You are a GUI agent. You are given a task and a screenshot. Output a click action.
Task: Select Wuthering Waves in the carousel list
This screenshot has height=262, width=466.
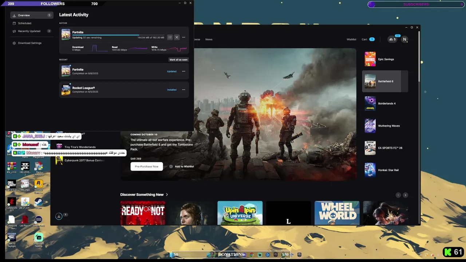click(x=385, y=126)
